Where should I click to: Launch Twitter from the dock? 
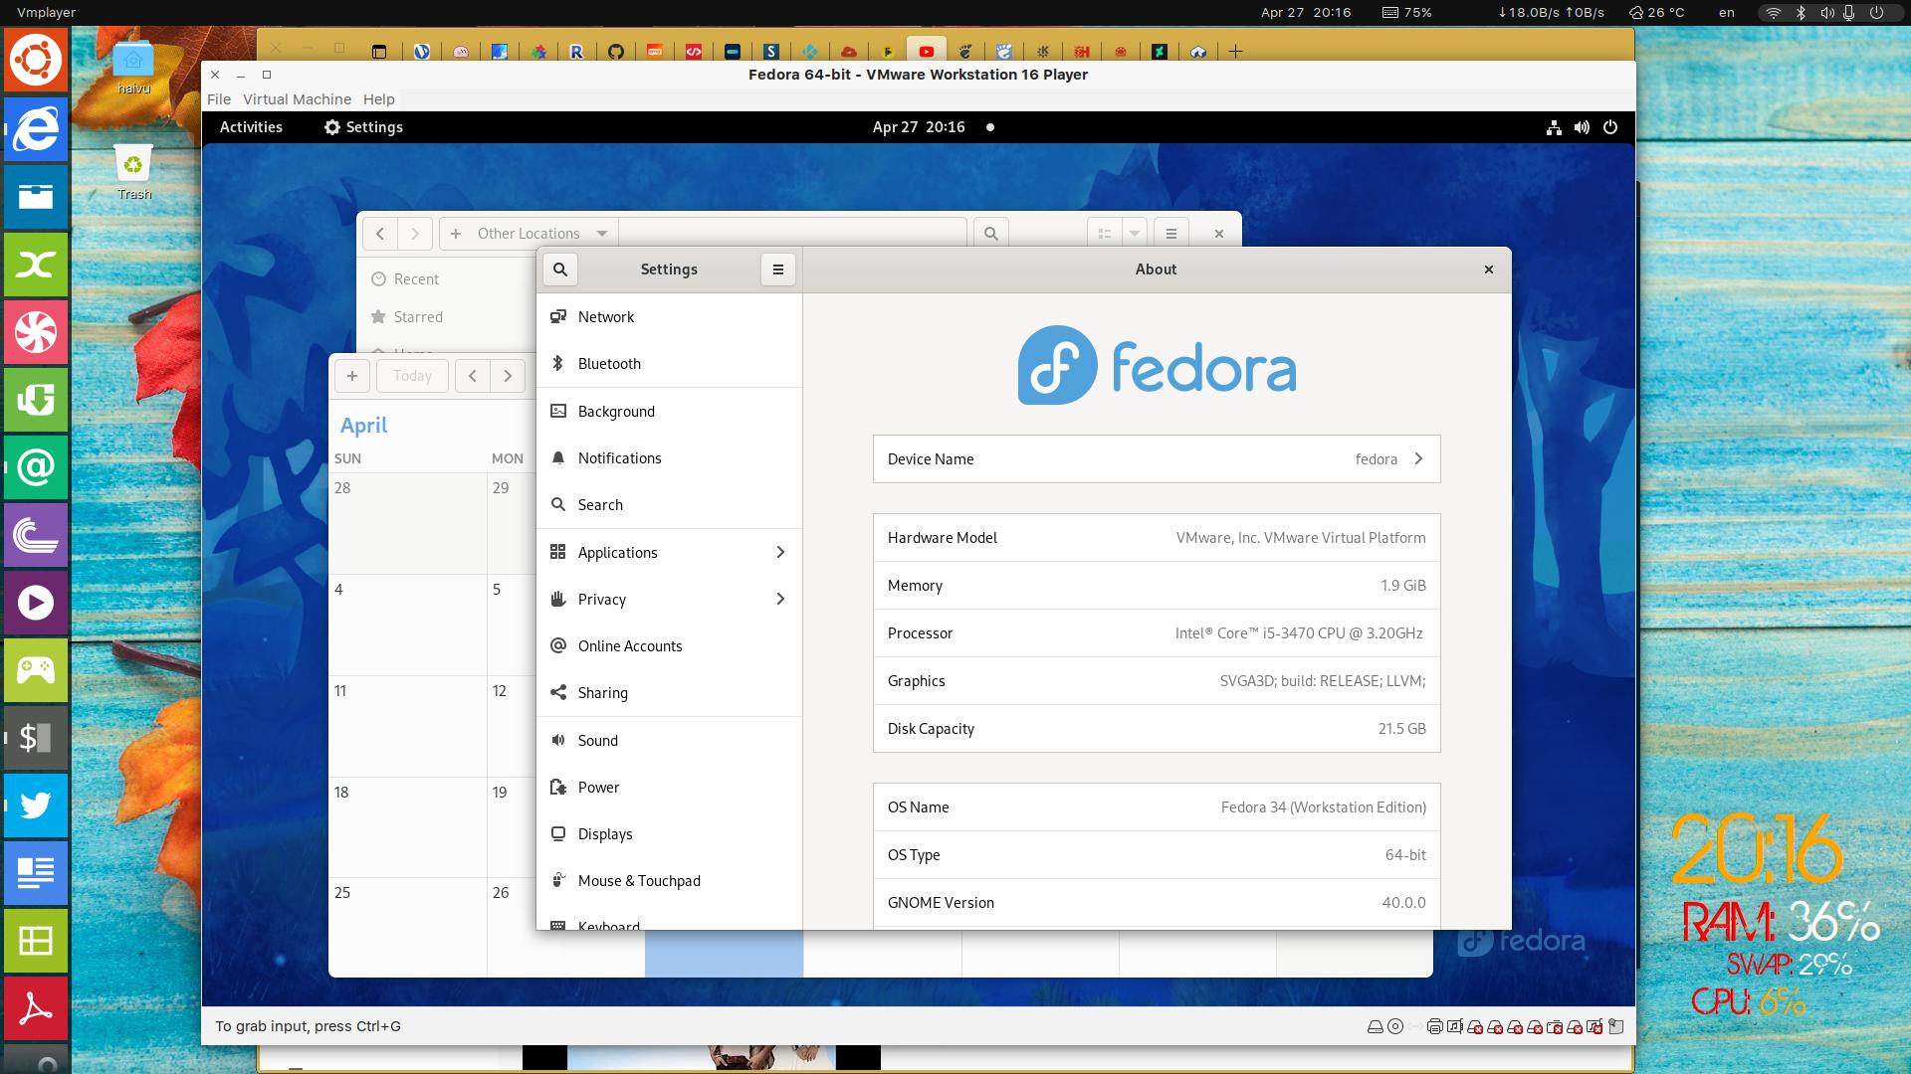click(x=36, y=805)
